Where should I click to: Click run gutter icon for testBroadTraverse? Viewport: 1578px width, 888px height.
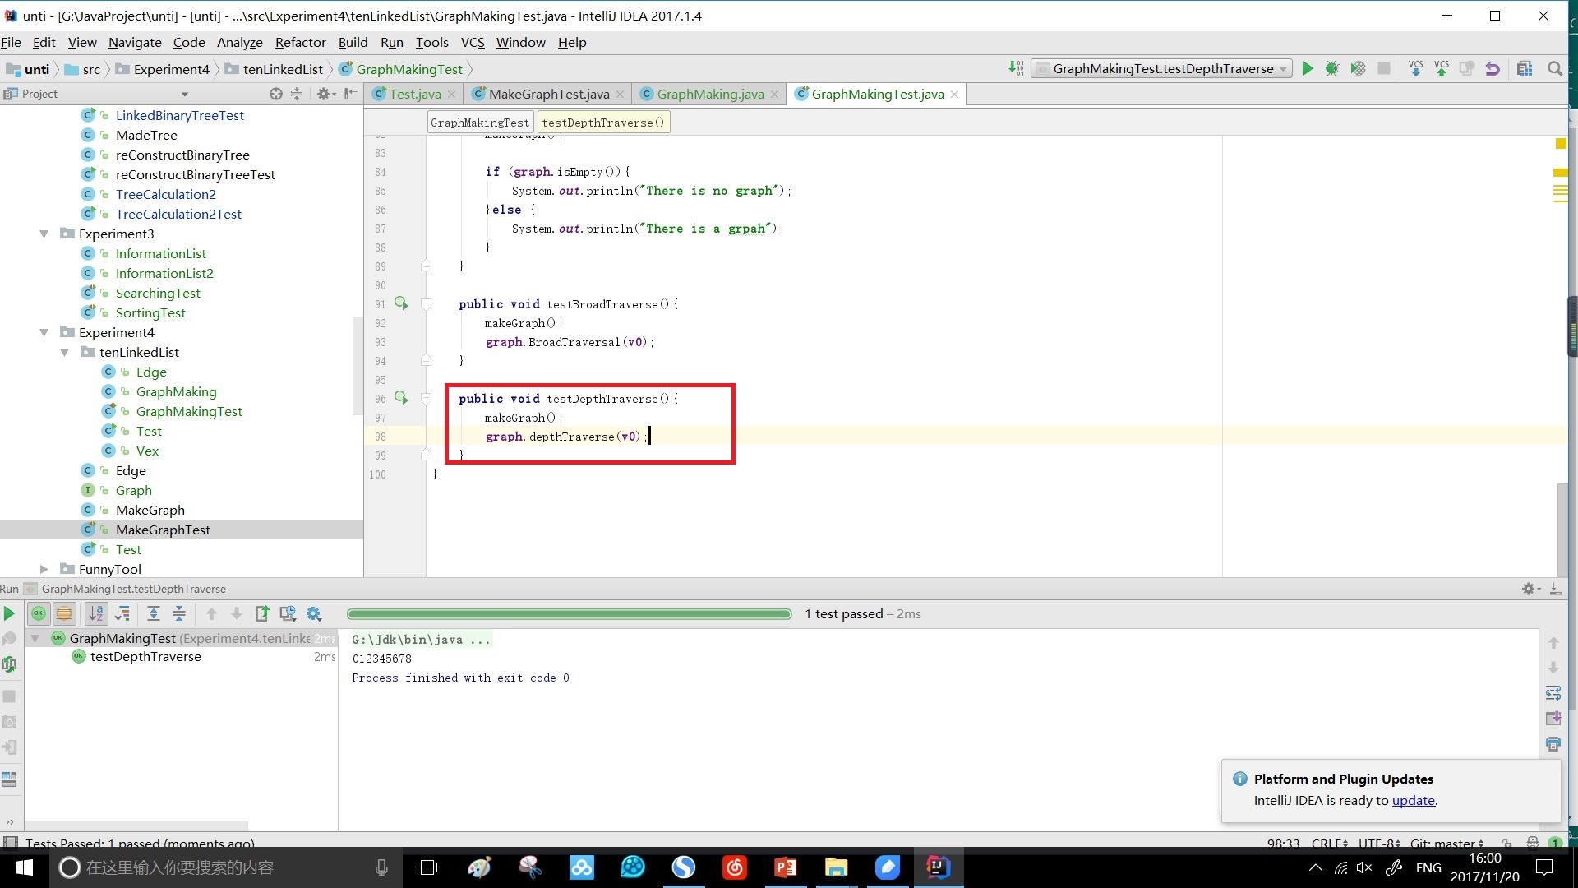(x=401, y=303)
